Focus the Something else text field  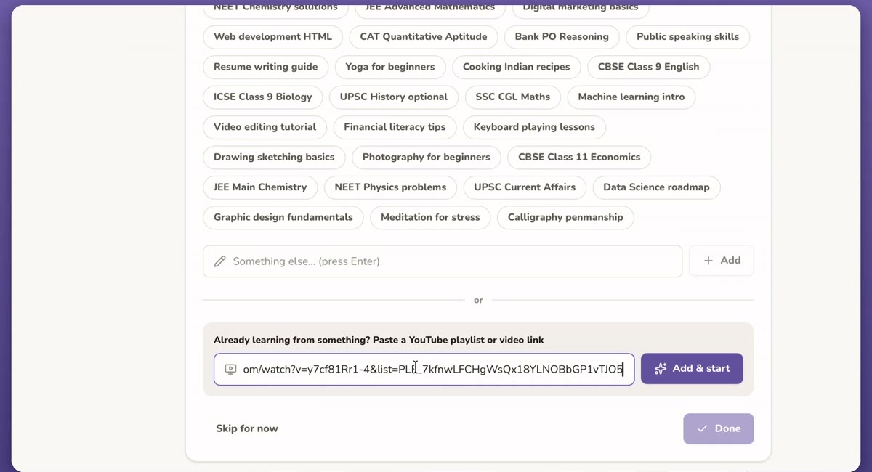point(443,261)
